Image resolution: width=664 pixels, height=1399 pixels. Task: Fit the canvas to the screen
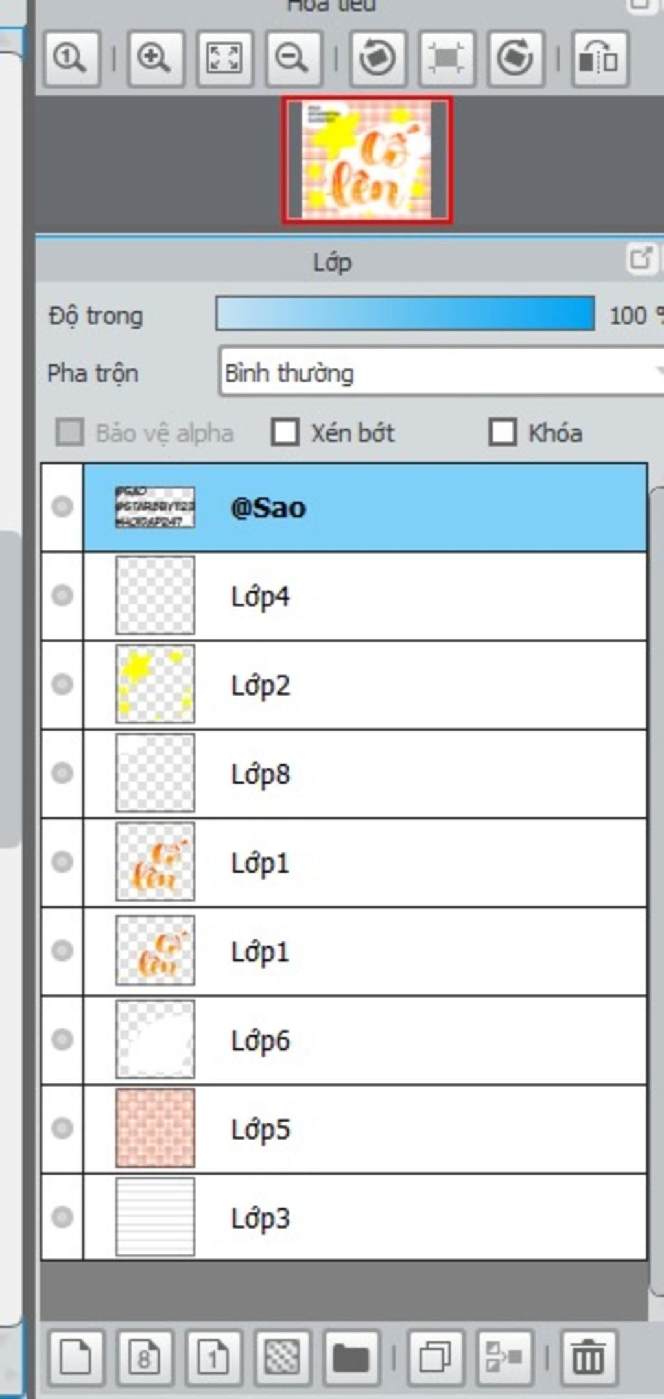click(224, 59)
